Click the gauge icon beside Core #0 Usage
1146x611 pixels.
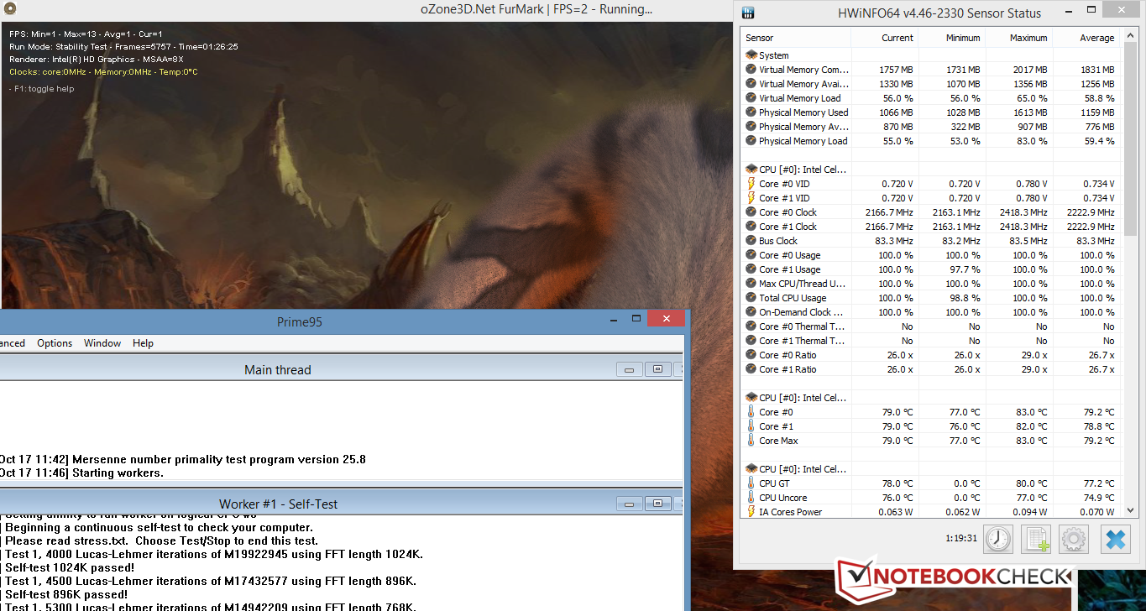[751, 255]
